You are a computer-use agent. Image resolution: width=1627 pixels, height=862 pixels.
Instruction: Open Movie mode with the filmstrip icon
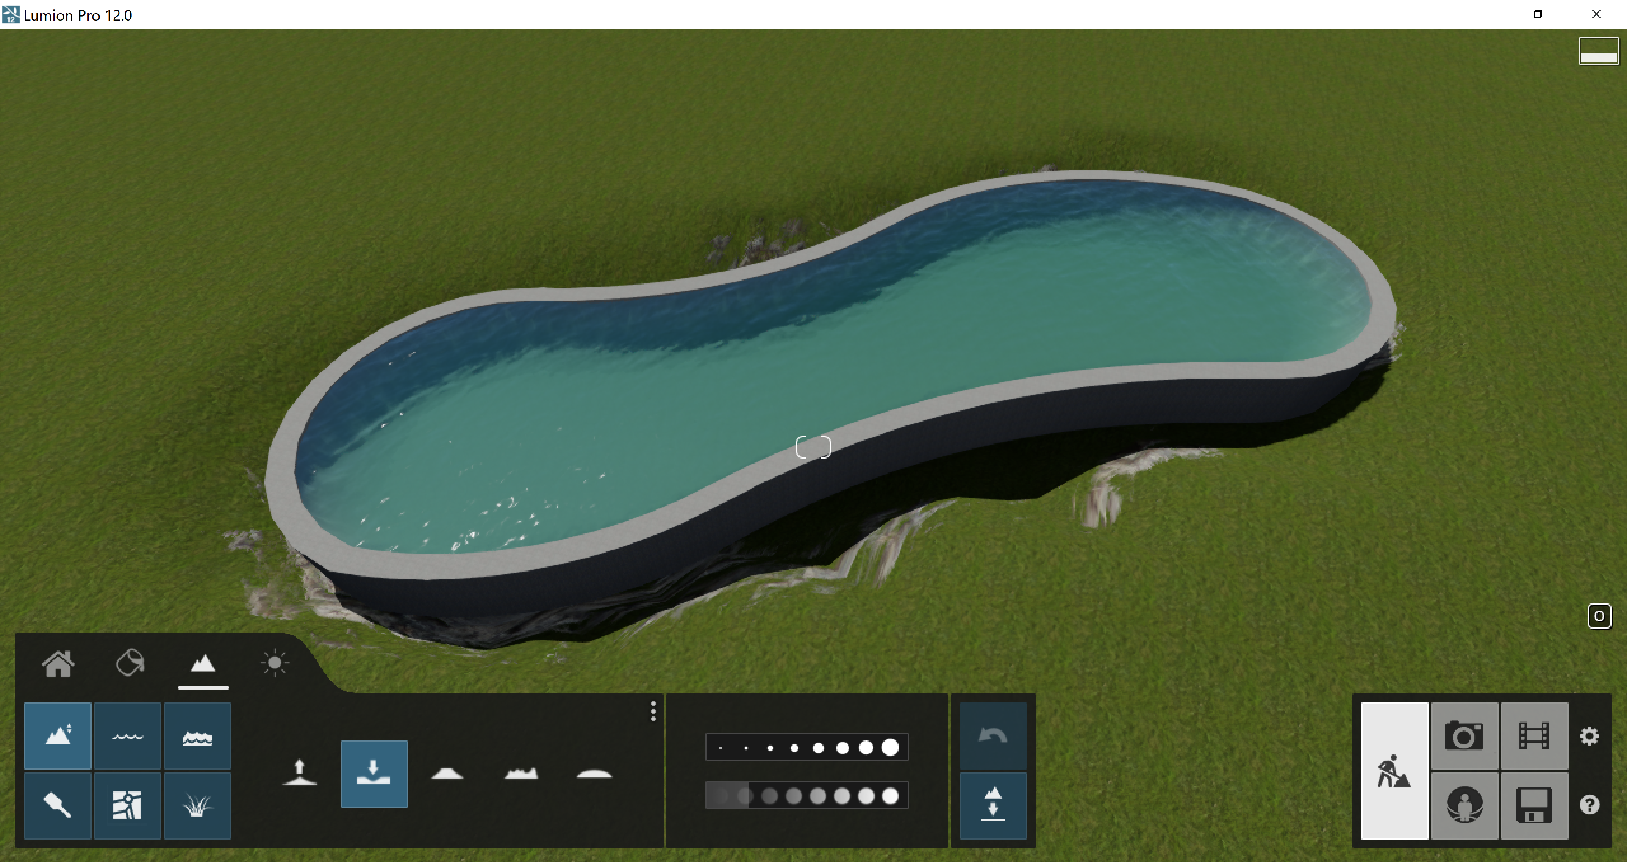pos(1535,735)
